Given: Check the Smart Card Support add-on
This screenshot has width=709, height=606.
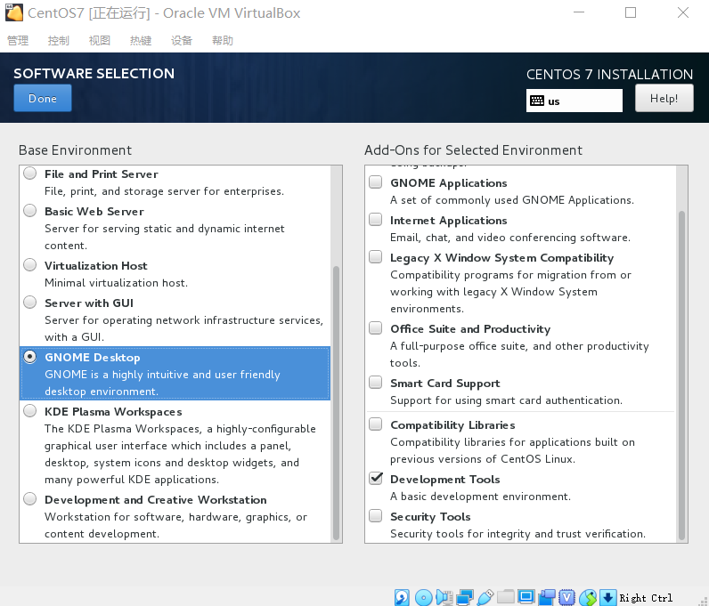Looking at the screenshot, I should 375,383.
